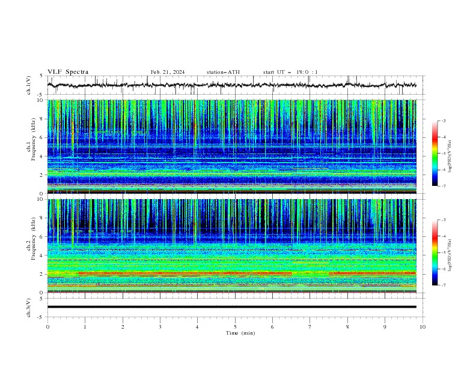Click the ch.1 PSD color scale bar
Screen dimensions: 476x367
pyautogui.click(x=435, y=154)
